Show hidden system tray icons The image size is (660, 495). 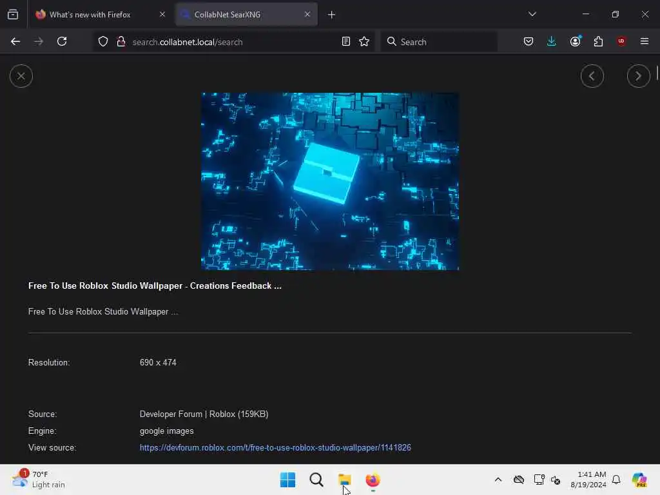498,480
